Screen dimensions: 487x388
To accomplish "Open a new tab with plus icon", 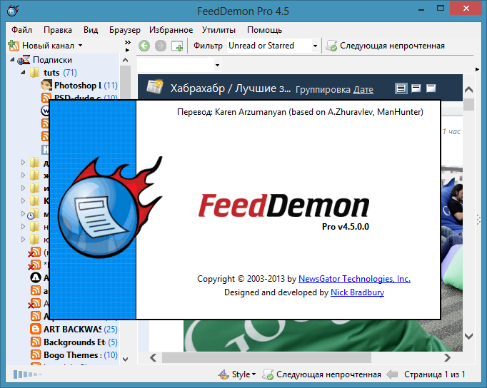I will 177,46.
